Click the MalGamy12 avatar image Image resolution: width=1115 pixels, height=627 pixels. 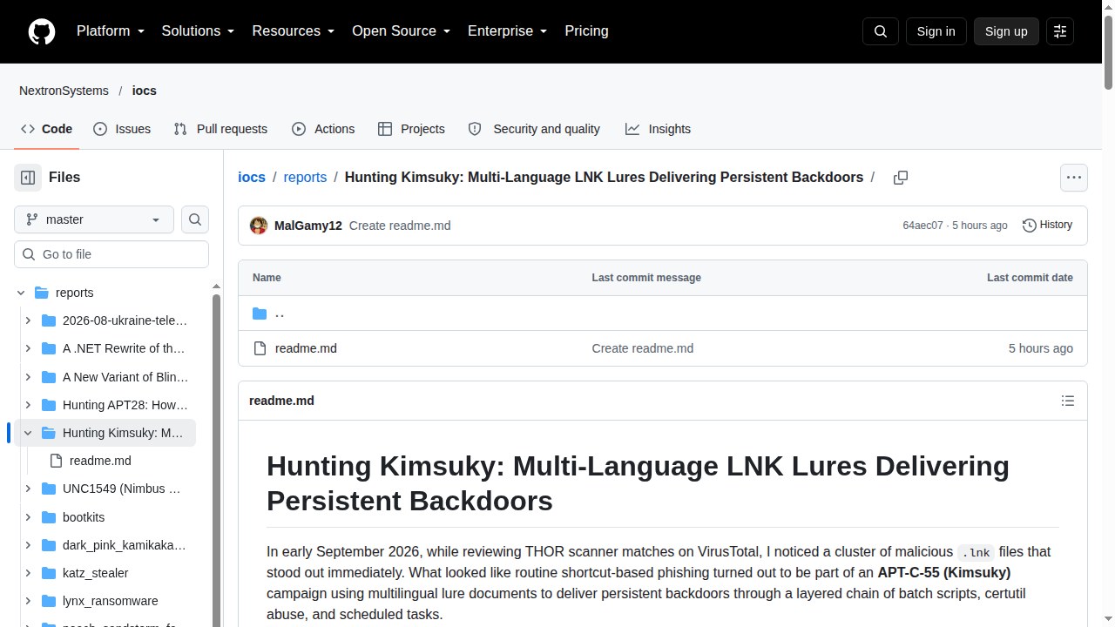point(259,226)
